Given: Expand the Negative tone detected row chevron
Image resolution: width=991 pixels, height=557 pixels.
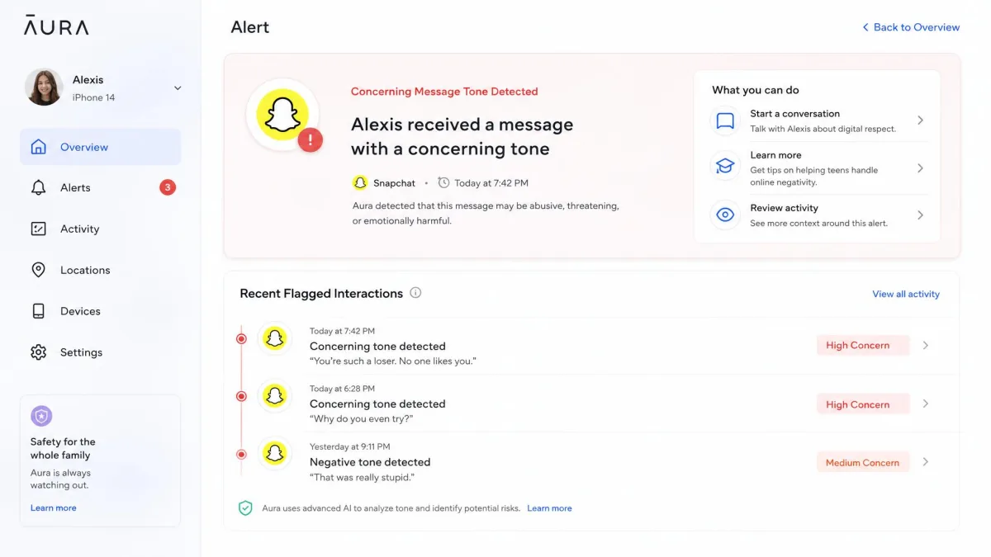Looking at the screenshot, I should click(926, 462).
